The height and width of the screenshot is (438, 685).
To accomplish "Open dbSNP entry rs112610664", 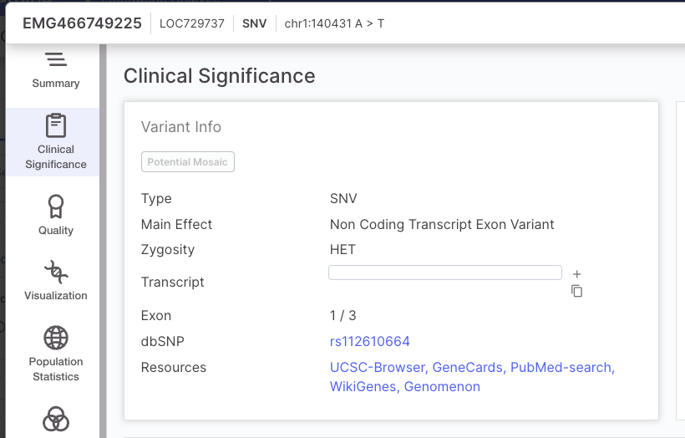I will click(370, 341).
